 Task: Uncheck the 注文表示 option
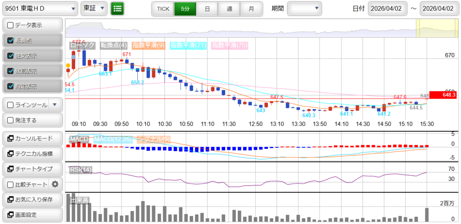(x=11, y=56)
